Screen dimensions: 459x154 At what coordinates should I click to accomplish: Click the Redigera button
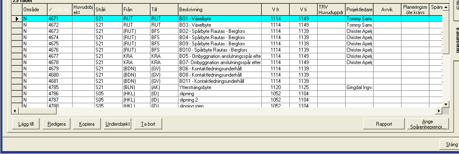(x=56, y=124)
